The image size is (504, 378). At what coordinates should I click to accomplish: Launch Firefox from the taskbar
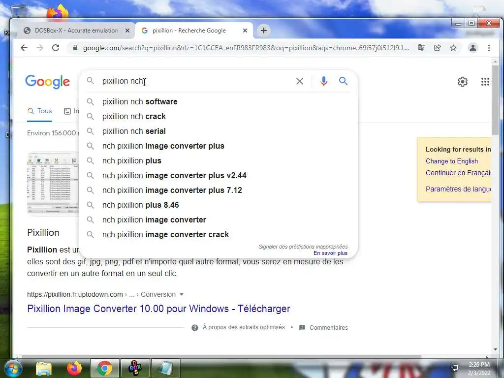74,368
